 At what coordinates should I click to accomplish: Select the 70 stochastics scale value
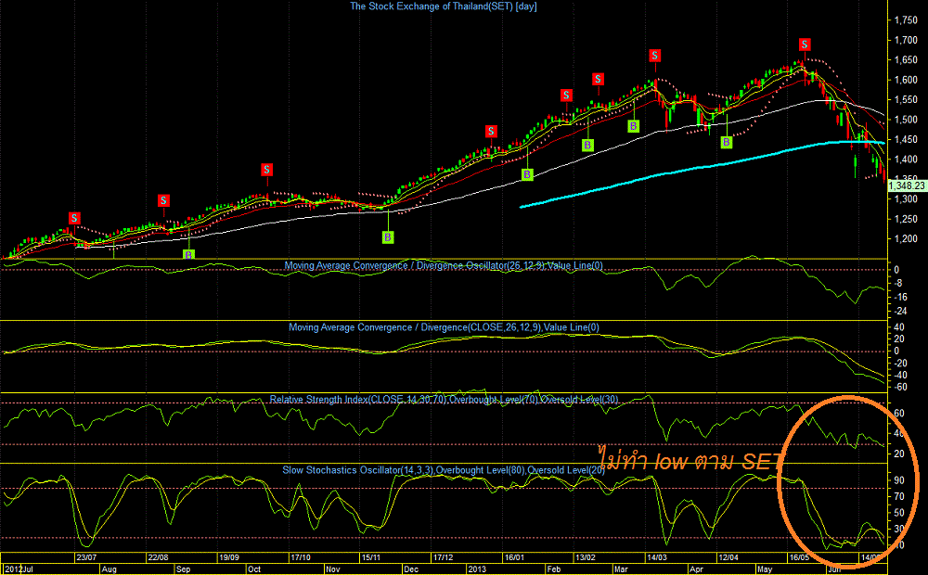tap(899, 497)
